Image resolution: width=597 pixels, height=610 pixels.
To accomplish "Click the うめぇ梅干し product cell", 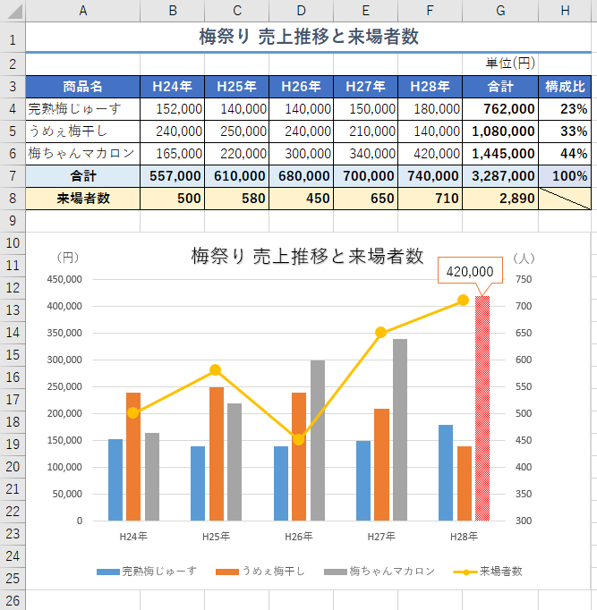I will pos(83,131).
